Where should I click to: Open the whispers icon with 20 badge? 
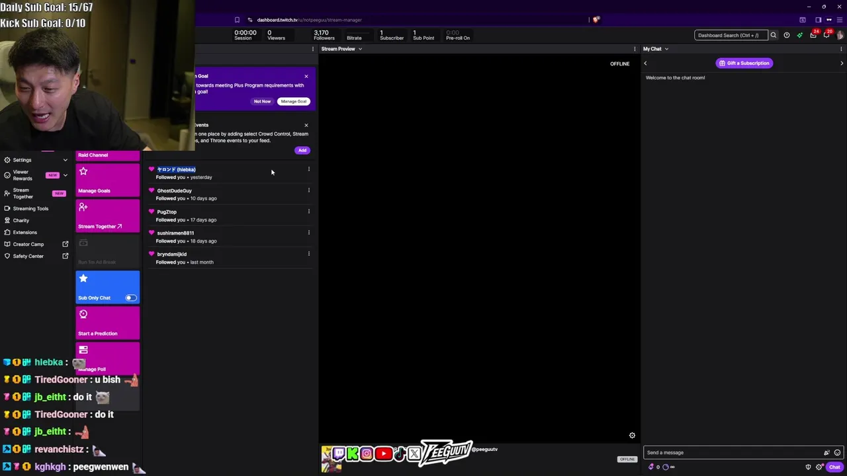click(x=826, y=35)
